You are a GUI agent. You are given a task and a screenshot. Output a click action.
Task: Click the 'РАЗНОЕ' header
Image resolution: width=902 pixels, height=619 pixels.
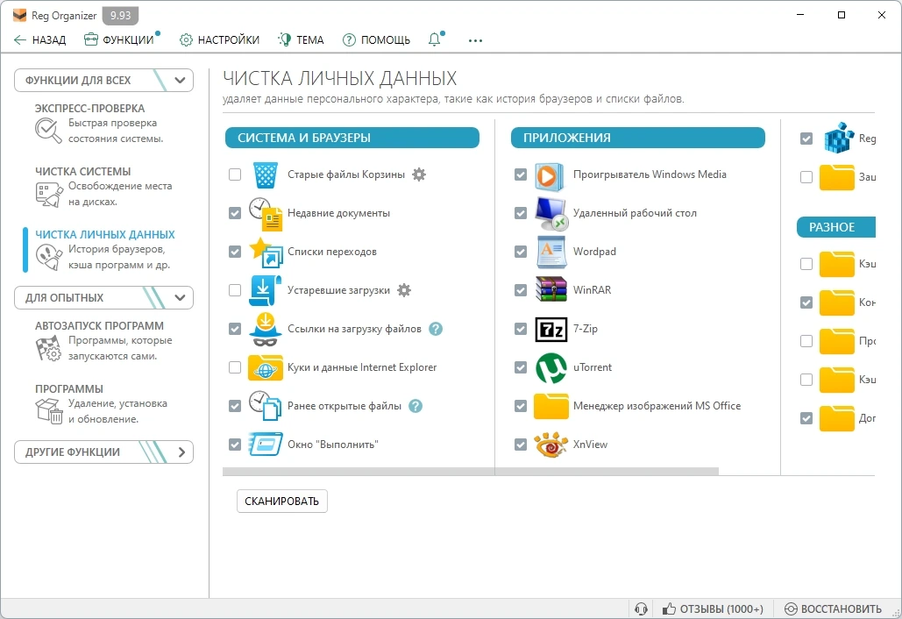click(836, 227)
